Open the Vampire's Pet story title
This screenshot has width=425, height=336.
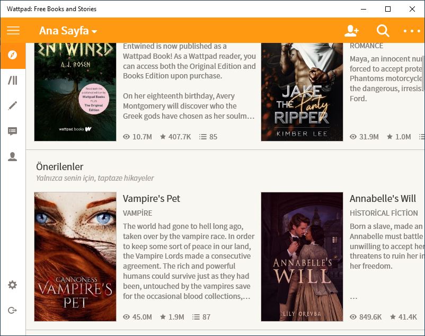tap(151, 199)
